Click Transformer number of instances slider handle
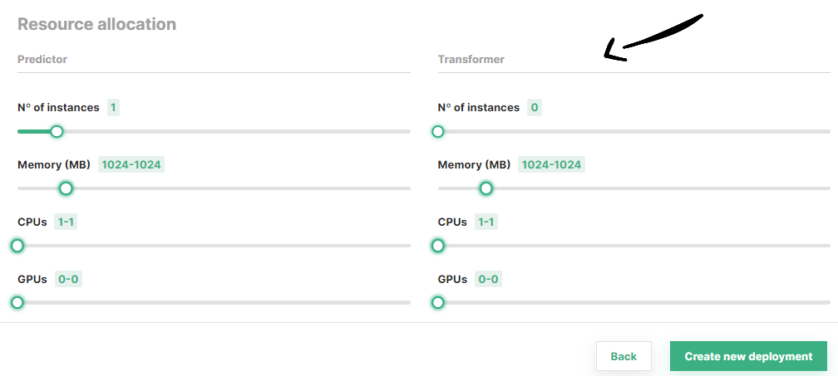838x376 pixels. (x=438, y=131)
